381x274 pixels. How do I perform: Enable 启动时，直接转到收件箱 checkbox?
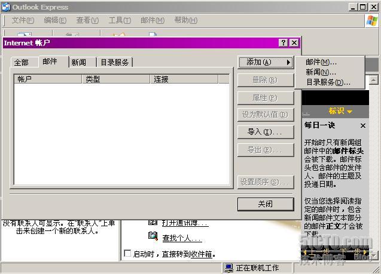pyautogui.click(x=127, y=254)
